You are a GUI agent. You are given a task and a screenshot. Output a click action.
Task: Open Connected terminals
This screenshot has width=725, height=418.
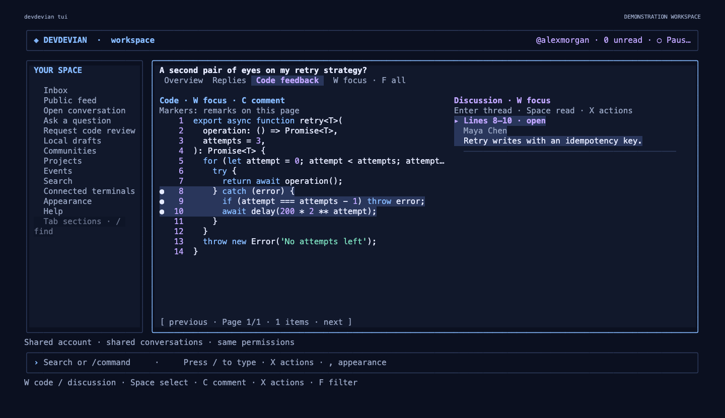coord(89,191)
